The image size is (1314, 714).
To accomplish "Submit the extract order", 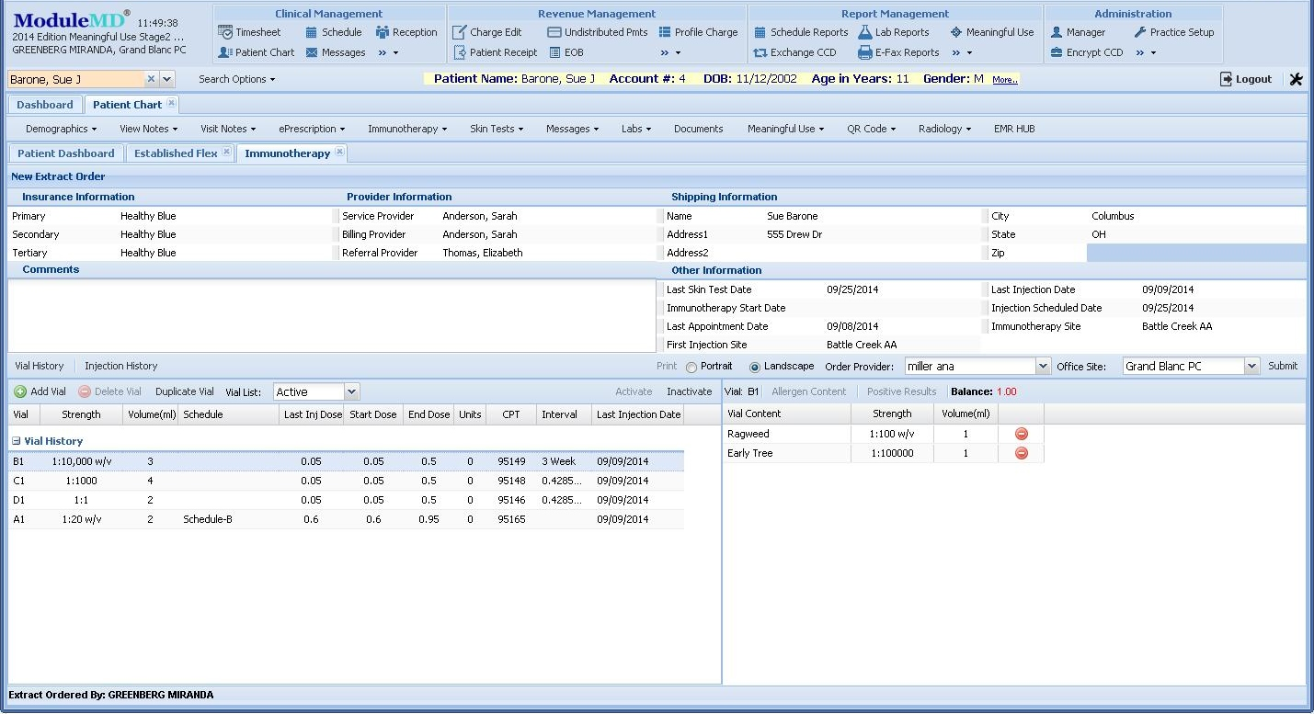I will tap(1283, 366).
